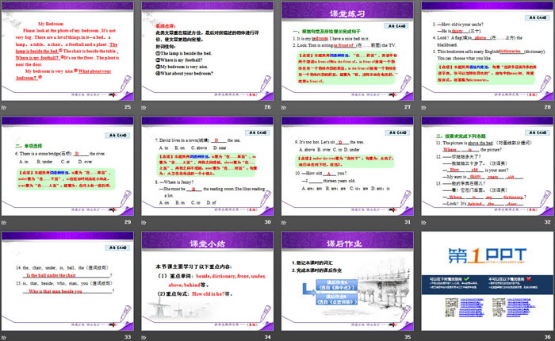The image size is (555, 341).
Task: Select slide 33 sentence-ordering thumbnail
Action: [x=67, y=282]
